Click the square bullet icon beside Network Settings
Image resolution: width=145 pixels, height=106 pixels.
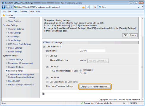coord(7,71)
